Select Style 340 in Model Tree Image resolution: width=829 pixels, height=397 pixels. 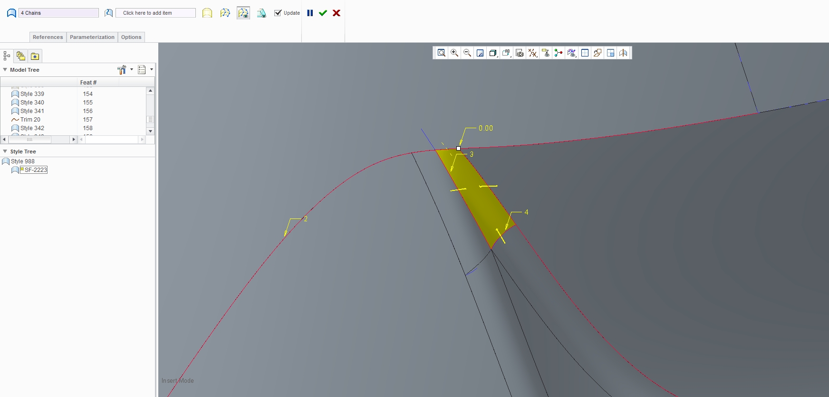pos(32,103)
